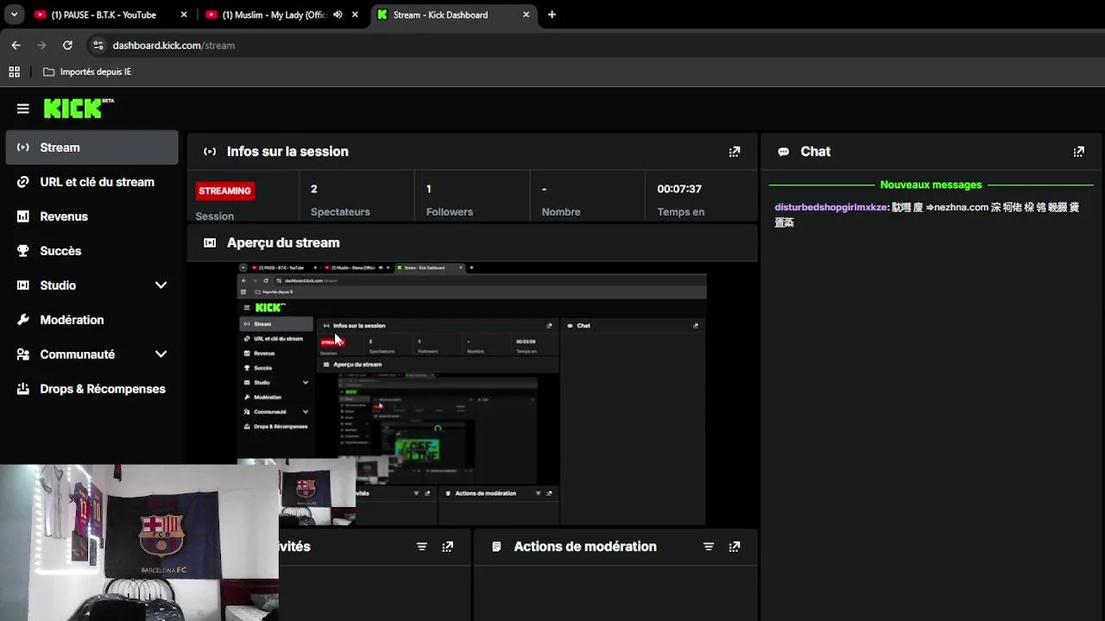
Task: Reload the dashboard page
Action: point(67,45)
